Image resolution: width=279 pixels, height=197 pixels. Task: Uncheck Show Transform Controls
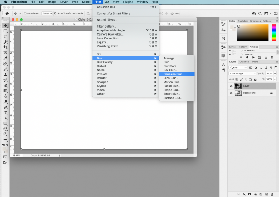55,13
